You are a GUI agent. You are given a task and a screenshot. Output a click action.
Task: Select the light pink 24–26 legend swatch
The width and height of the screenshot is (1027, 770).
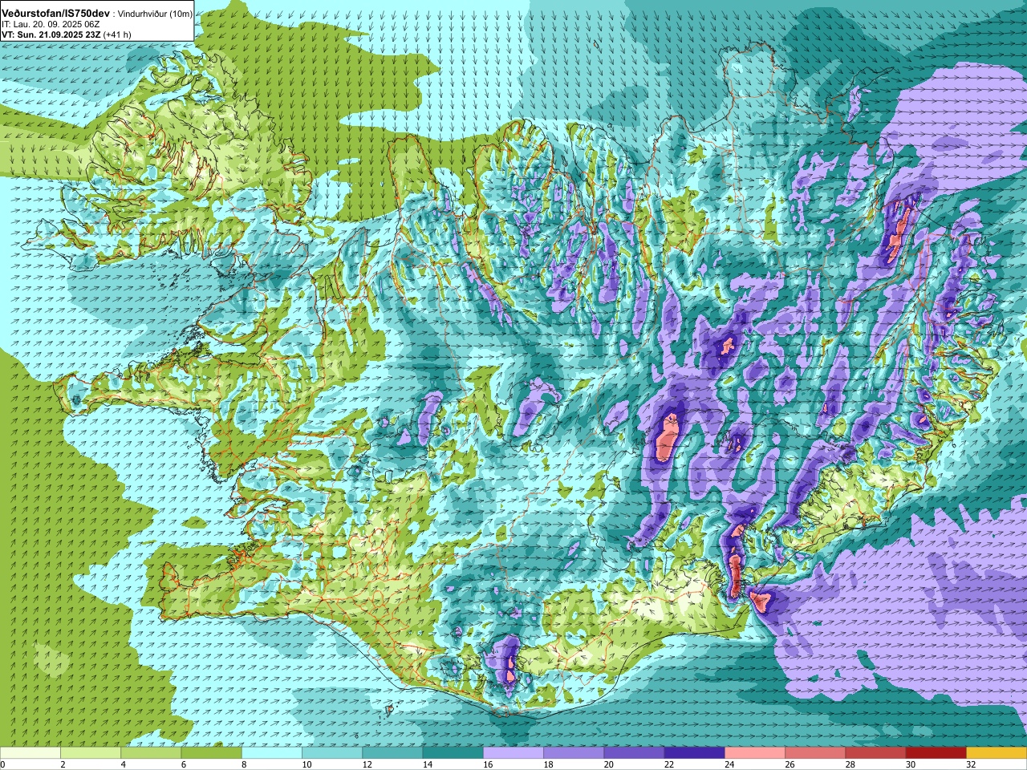click(755, 753)
